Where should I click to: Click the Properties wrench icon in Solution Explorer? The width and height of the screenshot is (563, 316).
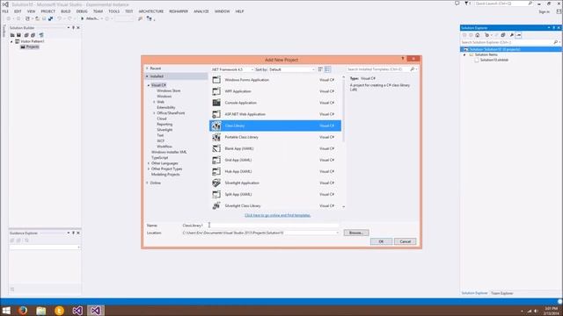point(512,35)
